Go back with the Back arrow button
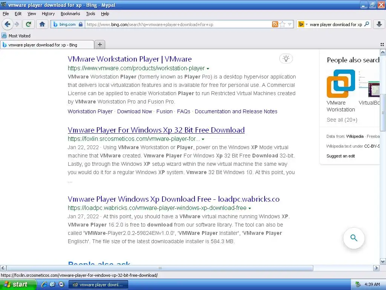Viewport: 386px width, 290px height. click(x=8, y=24)
